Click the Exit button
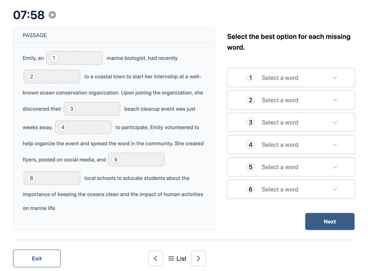The height and width of the screenshot is (271, 368). click(x=37, y=258)
